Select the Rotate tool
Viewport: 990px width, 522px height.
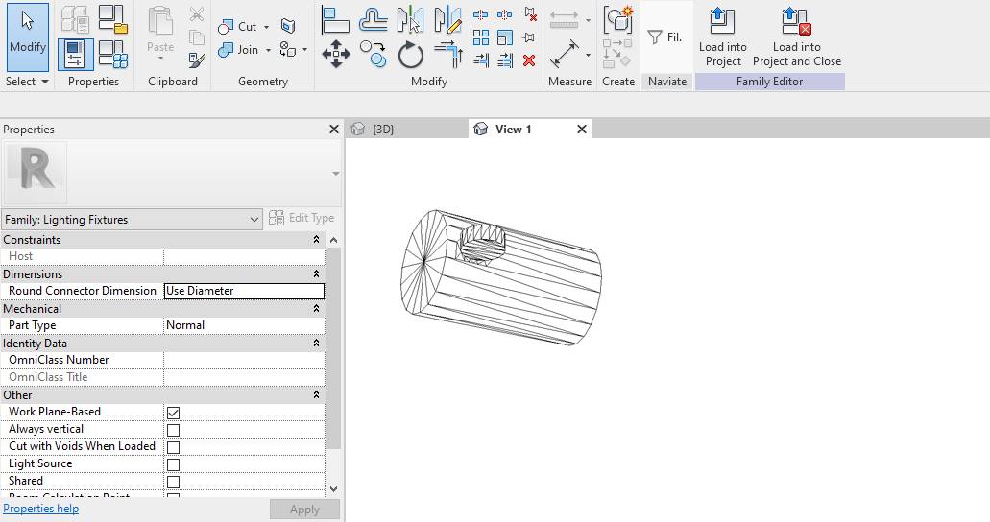pos(410,55)
